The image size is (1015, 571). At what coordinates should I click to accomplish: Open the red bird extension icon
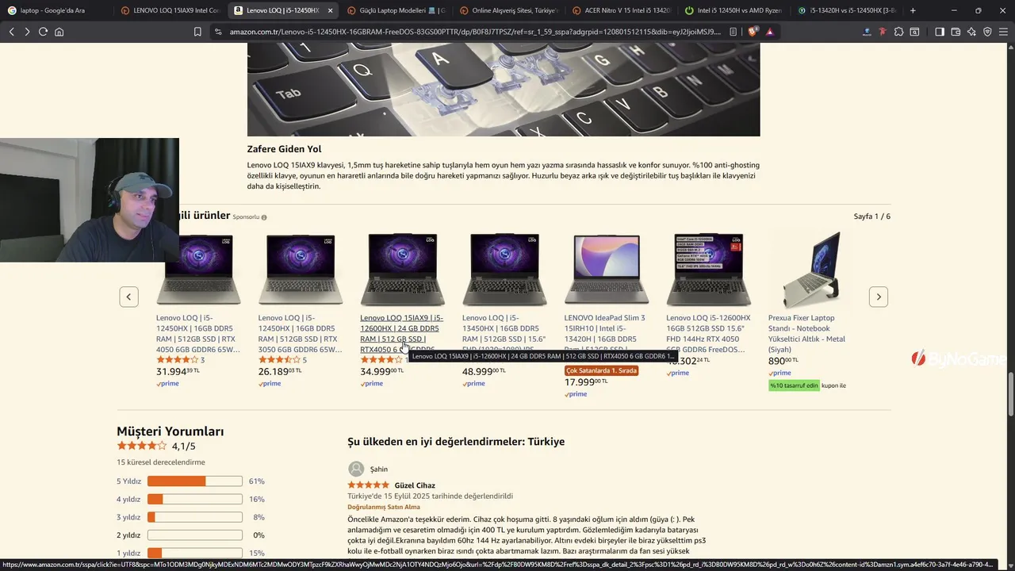tap(883, 32)
